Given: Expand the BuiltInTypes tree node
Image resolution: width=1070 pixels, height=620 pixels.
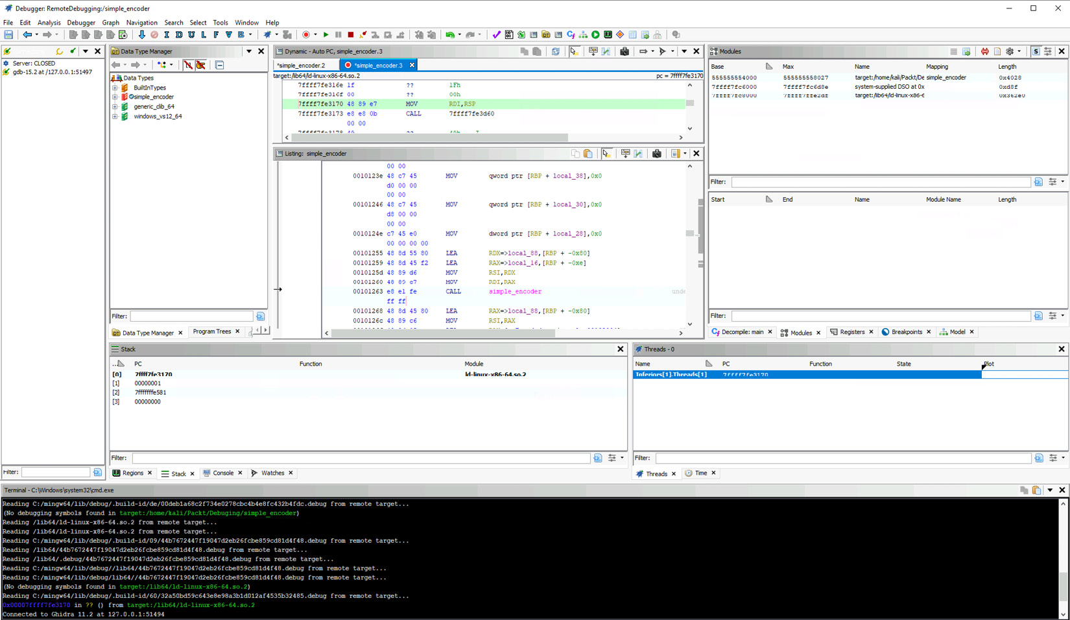Looking at the screenshot, I should click(x=115, y=88).
